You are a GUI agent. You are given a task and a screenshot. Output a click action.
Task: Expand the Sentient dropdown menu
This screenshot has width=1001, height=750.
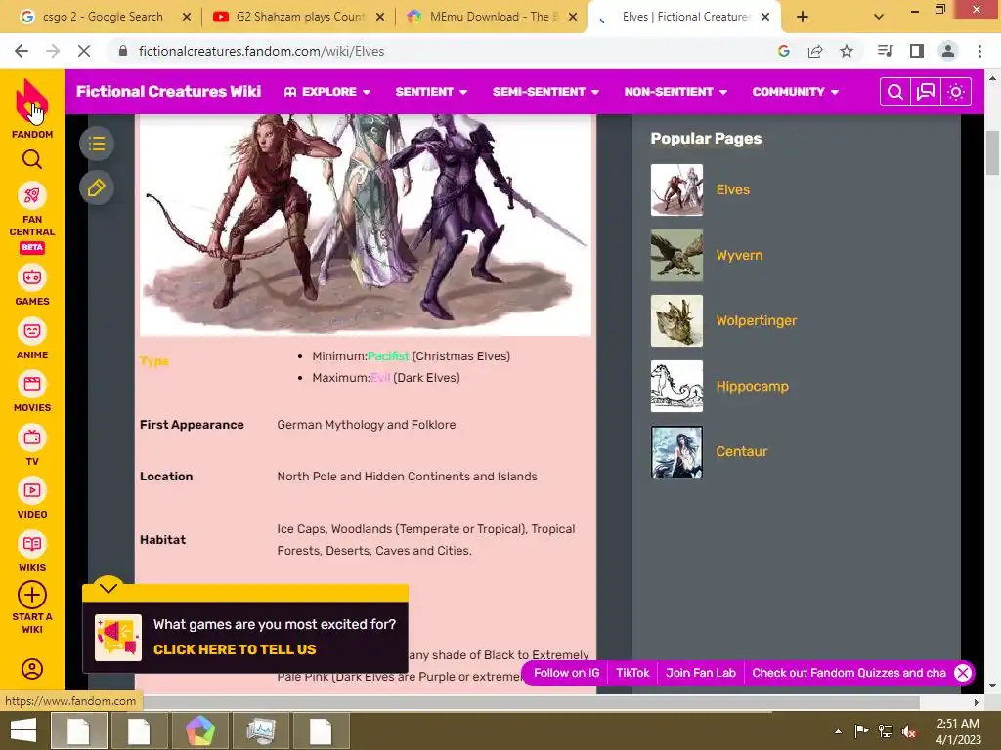click(x=431, y=92)
